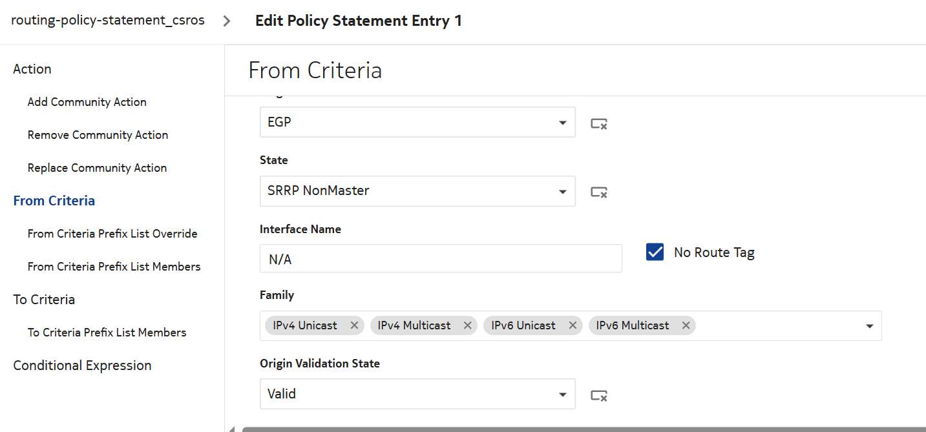Expand the State SRRP NonMaster dropdown
The width and height of the screenshot is (926, 432).
(x=563, y=192)
